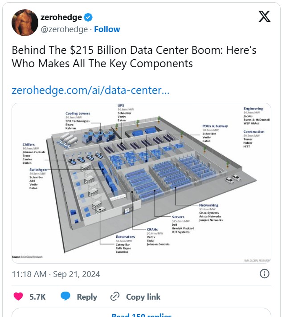The height and width of the screenshot is (317, 282).
Task: Open the data center diagram image
Action: (x=141, y=183)
